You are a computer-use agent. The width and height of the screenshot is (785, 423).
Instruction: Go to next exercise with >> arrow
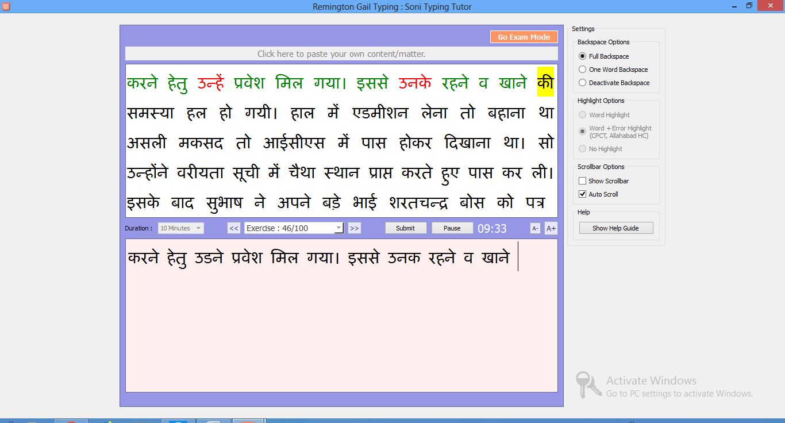click(355, 228)
